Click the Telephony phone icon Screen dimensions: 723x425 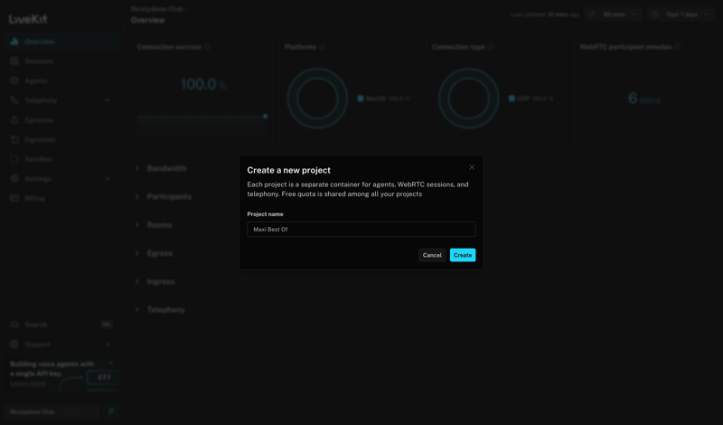14,100
